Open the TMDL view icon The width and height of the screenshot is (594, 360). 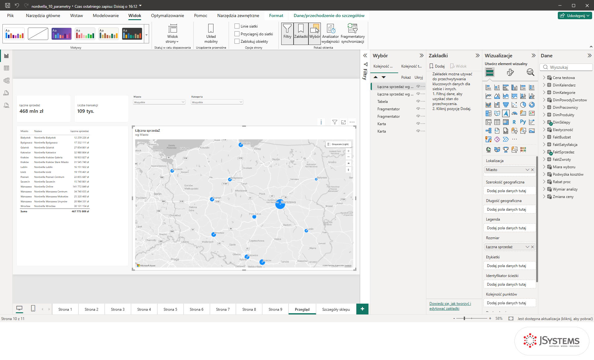[6, 105]
